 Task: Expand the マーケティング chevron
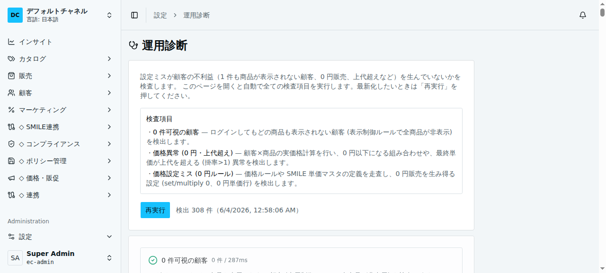pos(109,110)
